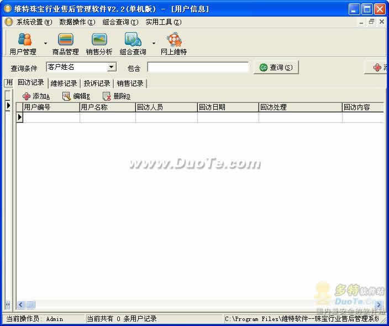The width and height of the screenshot is (389, 326).
Task: Click 删除D delete record button
Action: 117,96
